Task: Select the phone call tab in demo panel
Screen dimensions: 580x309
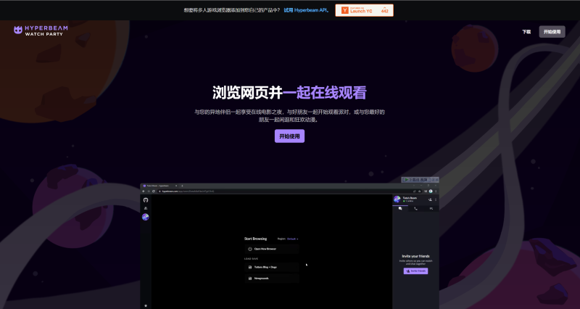Action: click(x=415, y=209)
